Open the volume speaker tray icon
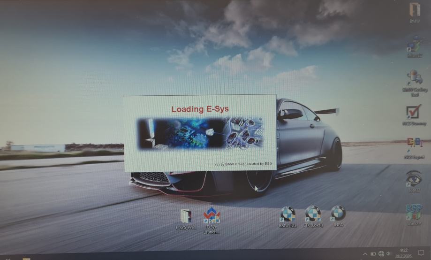431x260 pixels. coord(388,253)
